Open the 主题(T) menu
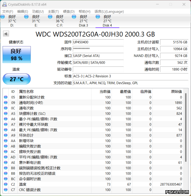Viewport: 191px width, 196px height. 53,12
